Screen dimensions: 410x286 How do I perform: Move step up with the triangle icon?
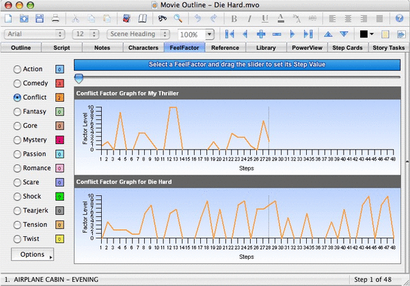(327, 33)
